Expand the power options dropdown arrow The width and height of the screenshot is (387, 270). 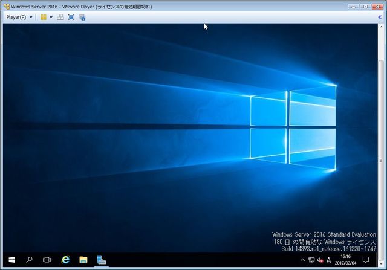pos(51,18)
